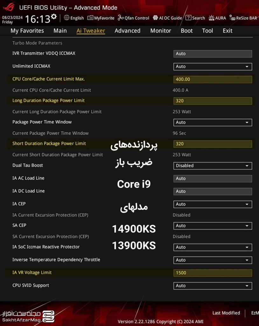Click the ReSize BAR icon
The image size is (259, 326).
tap(232, 18)
